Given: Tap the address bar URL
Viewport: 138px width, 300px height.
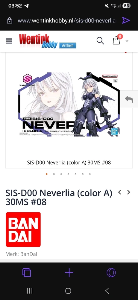Looking at the screenshot, I should [x=67, y=20].
